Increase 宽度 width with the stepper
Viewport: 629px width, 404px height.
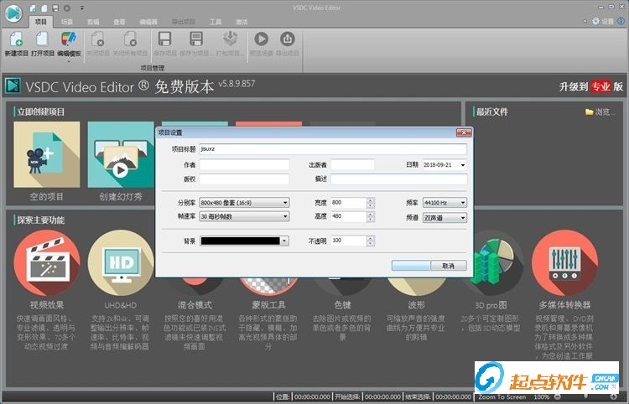[x=371, y=200]
